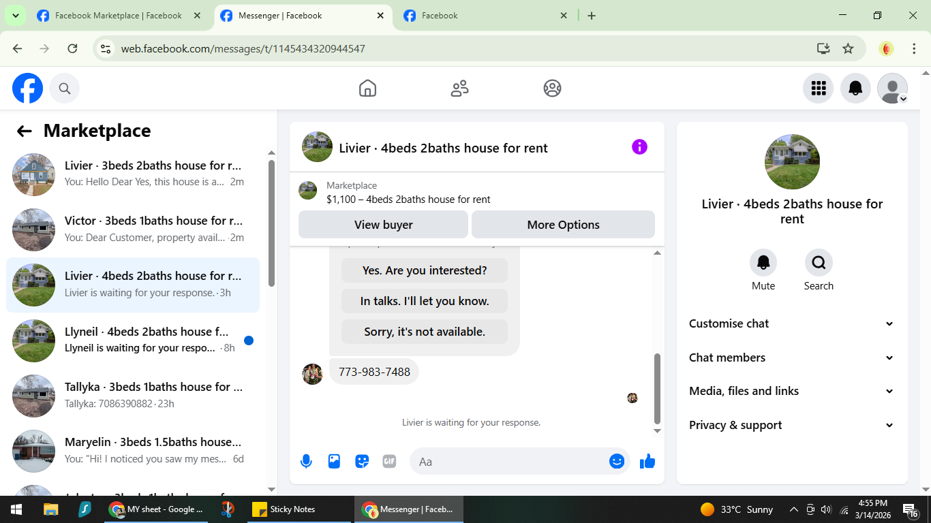Open Llyneil 4beds 2baths conversation

tap(133, 340)
